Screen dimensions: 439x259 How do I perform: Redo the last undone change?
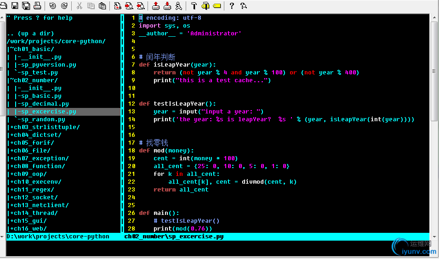tap(64, 6)
